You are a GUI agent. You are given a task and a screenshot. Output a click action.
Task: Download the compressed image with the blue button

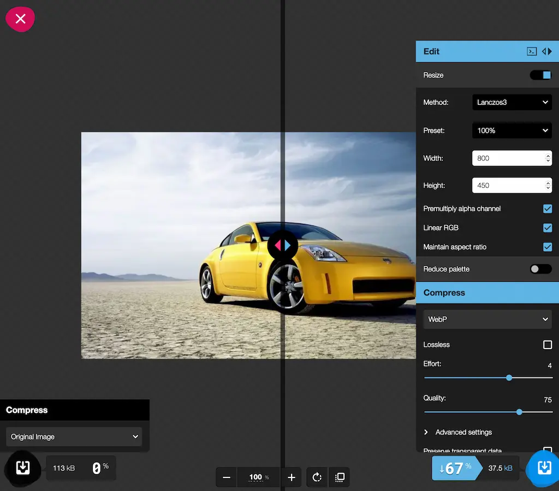tap(544, 468)
